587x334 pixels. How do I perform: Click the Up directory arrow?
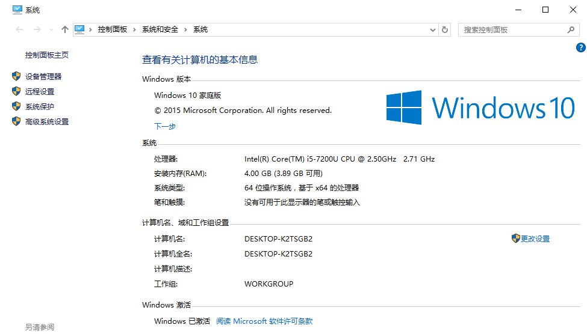tap(65, 29)
